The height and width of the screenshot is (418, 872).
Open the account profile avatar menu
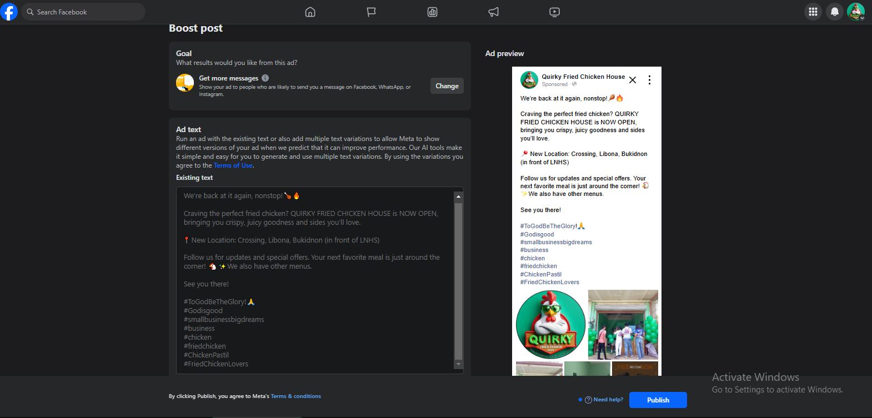(856, 12)
